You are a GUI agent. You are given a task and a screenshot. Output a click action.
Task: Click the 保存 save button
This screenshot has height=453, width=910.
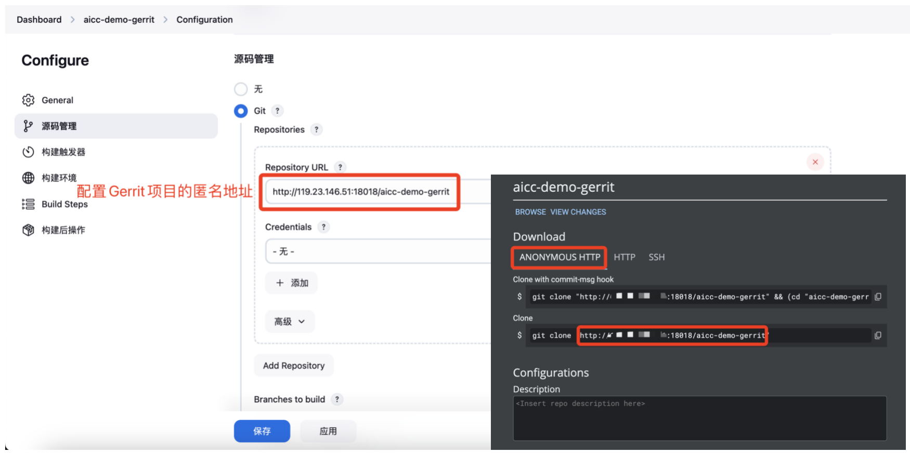pyautogui.click(x=262, y=431)
